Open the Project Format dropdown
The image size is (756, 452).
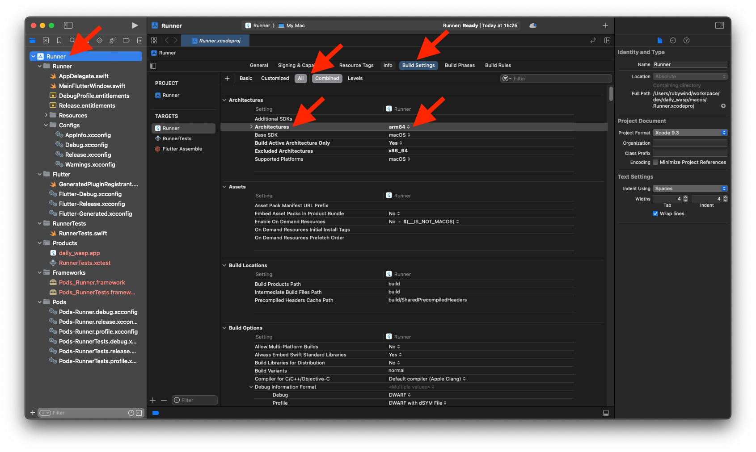point(690,133)
